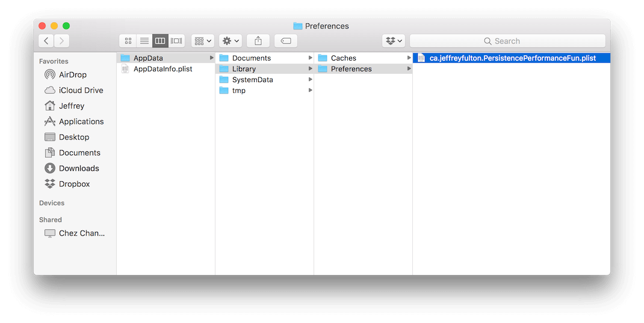Open the gear Action menu

click(231, 41)
